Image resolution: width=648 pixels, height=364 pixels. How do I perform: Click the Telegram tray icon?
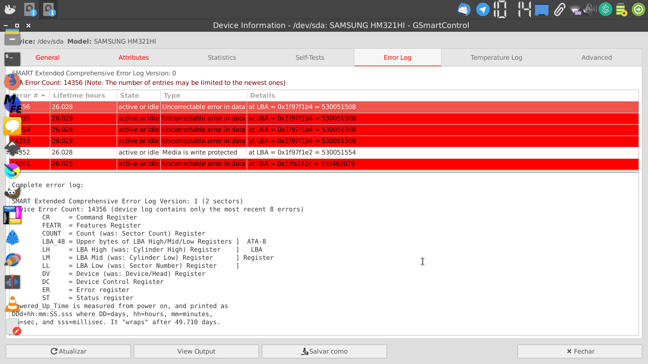point(483,9)
